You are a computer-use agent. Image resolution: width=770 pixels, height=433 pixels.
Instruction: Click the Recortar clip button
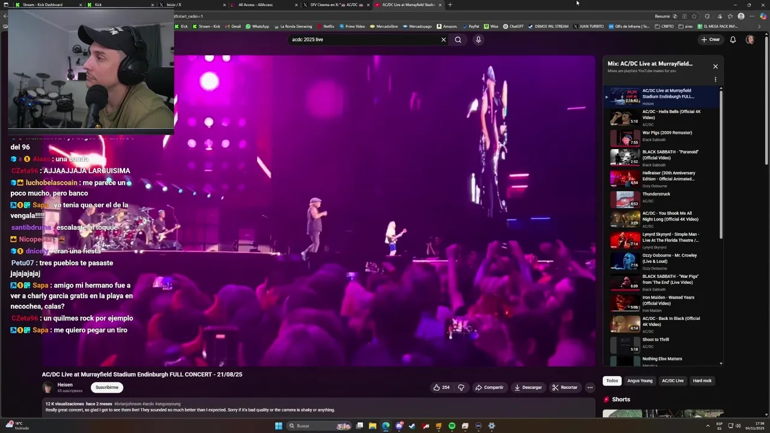point(565,387)
